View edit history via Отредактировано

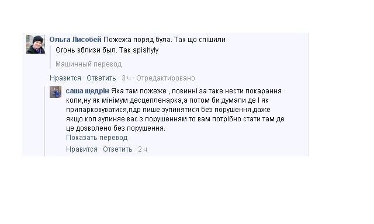[165, 78]
